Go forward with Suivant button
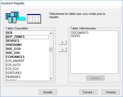This screenshot has height=97, width=123. 88,92
